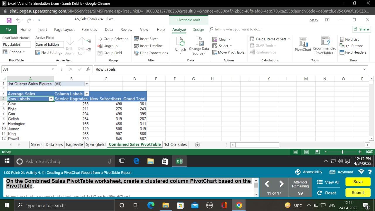Click the zoom slider handle
375x211 pixels.
(342, 152)
